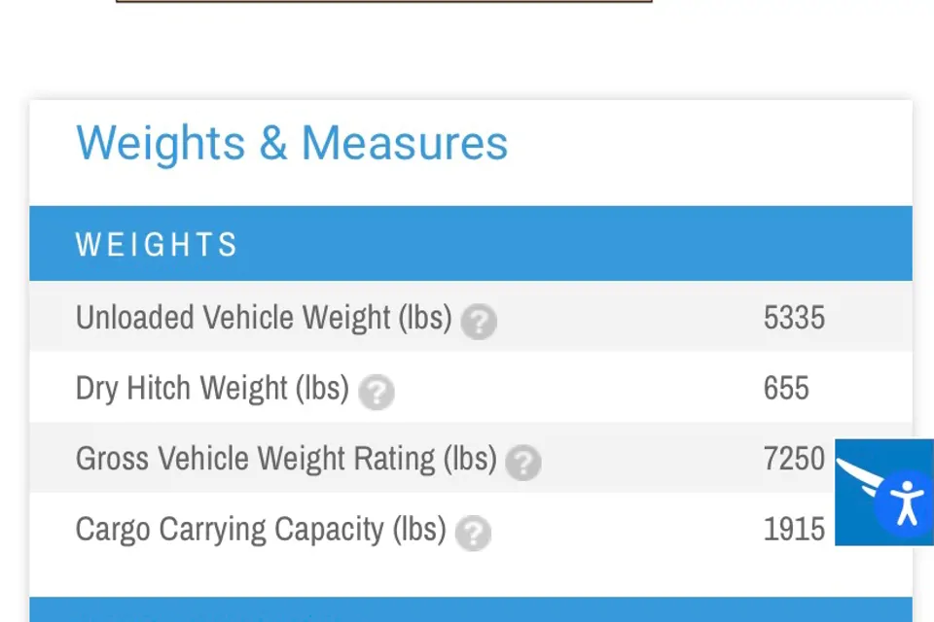Open Dry Hitch Weight help tooltip icon
Viewport: 934px width, 622px height.
tap(377, 393)
